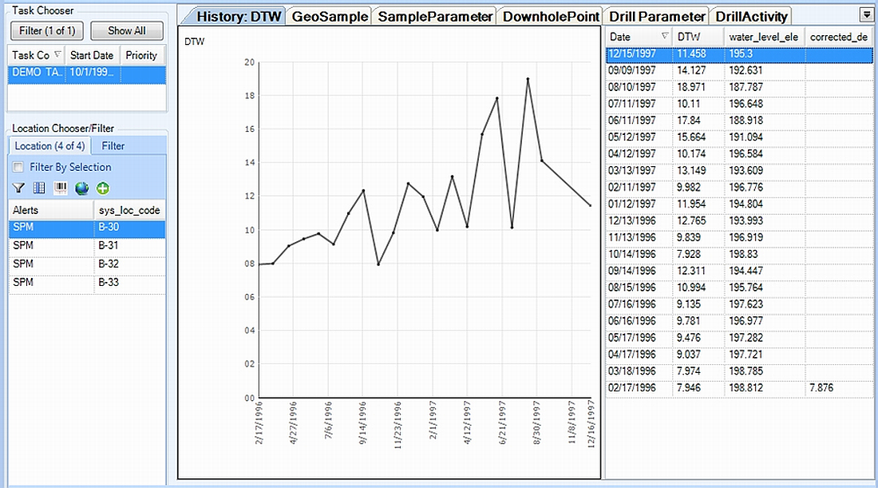Select the filter funnel icon in Location panel
Viewport: 878px width, 488px height.
point(18,187)
